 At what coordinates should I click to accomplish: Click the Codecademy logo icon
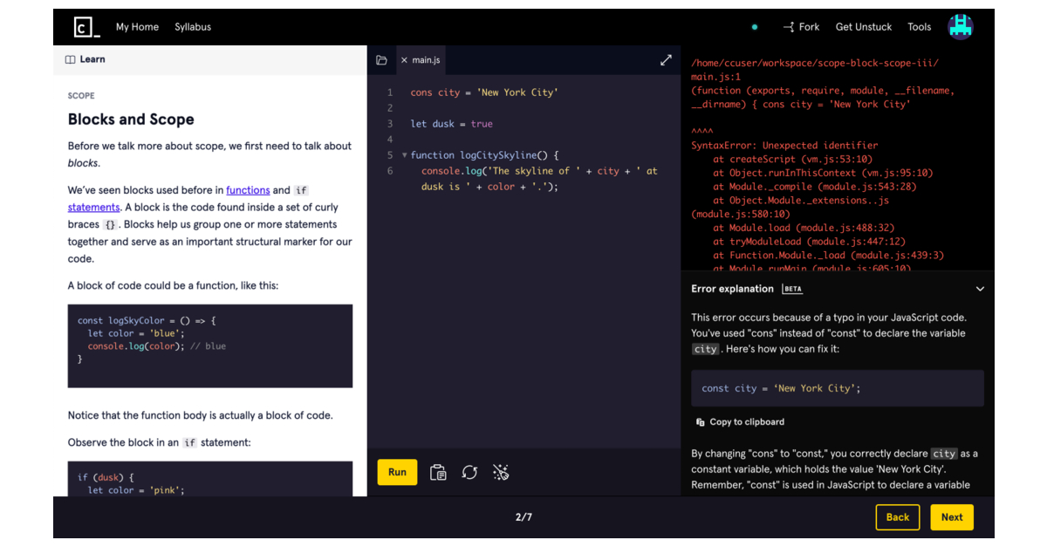coord(86,27)
